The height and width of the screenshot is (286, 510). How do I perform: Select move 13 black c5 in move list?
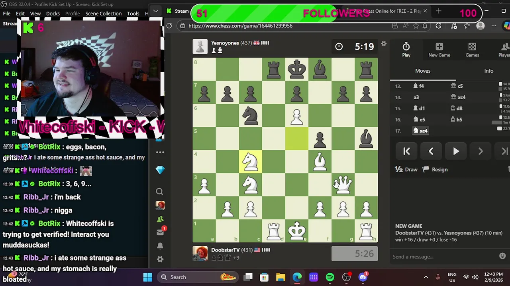coord(457,86)
